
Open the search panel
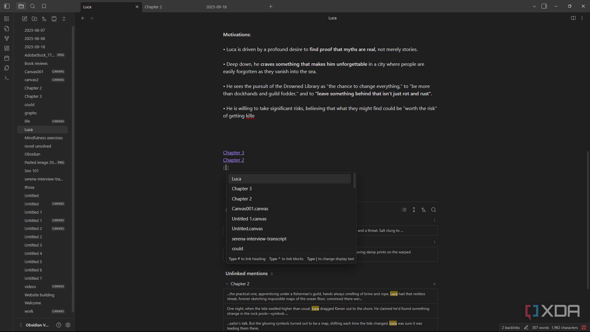pos(33,6)
